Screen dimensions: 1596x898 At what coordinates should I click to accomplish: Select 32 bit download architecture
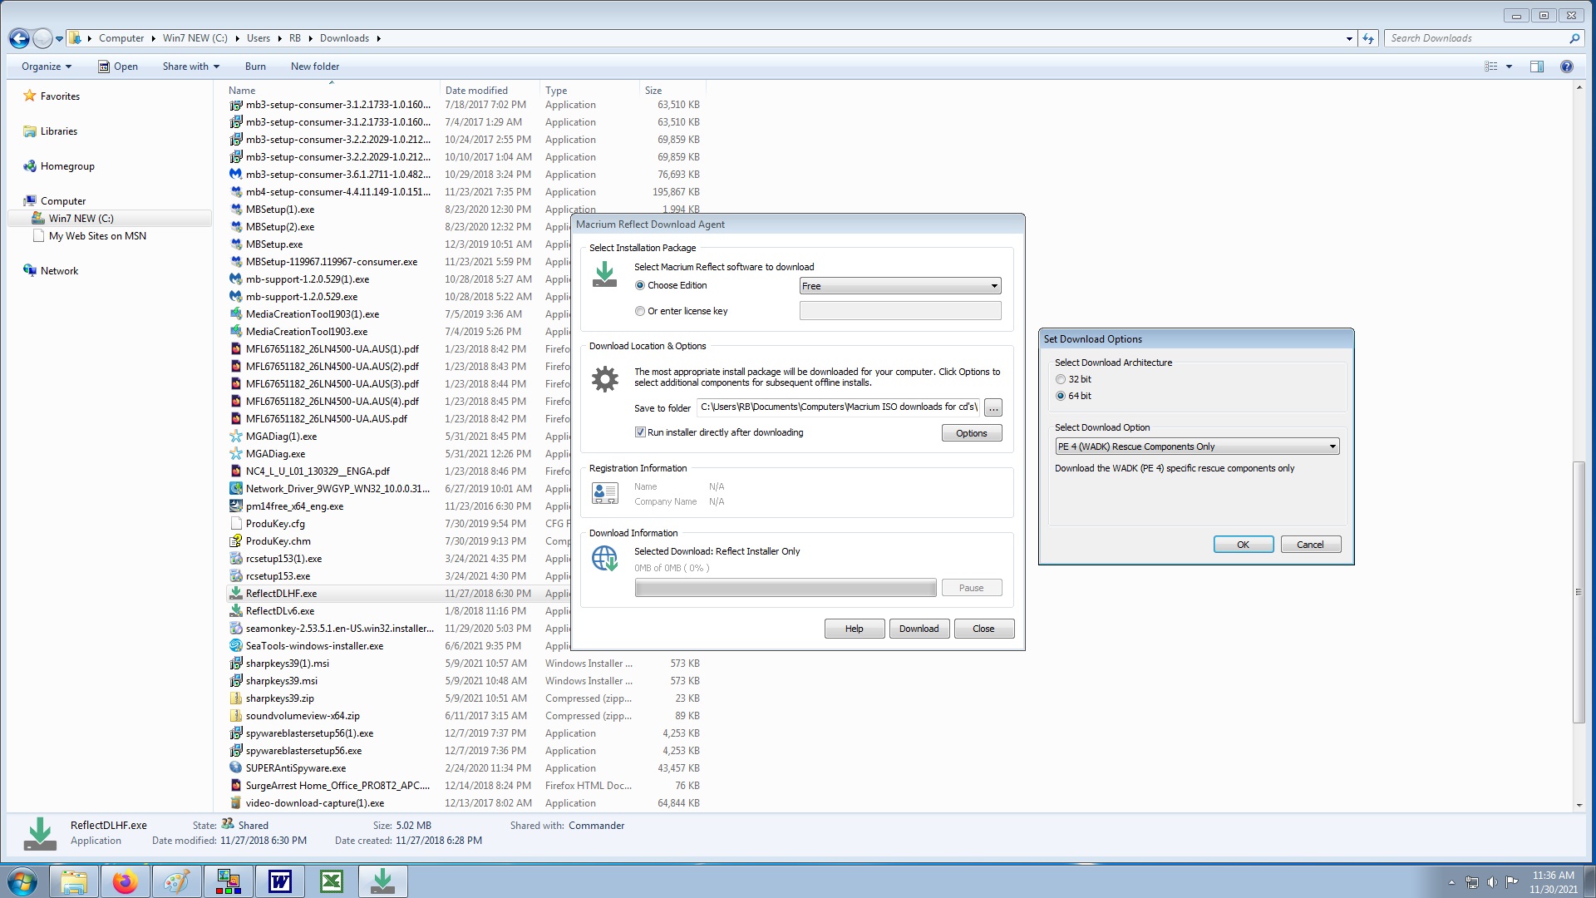(1061, 379)
